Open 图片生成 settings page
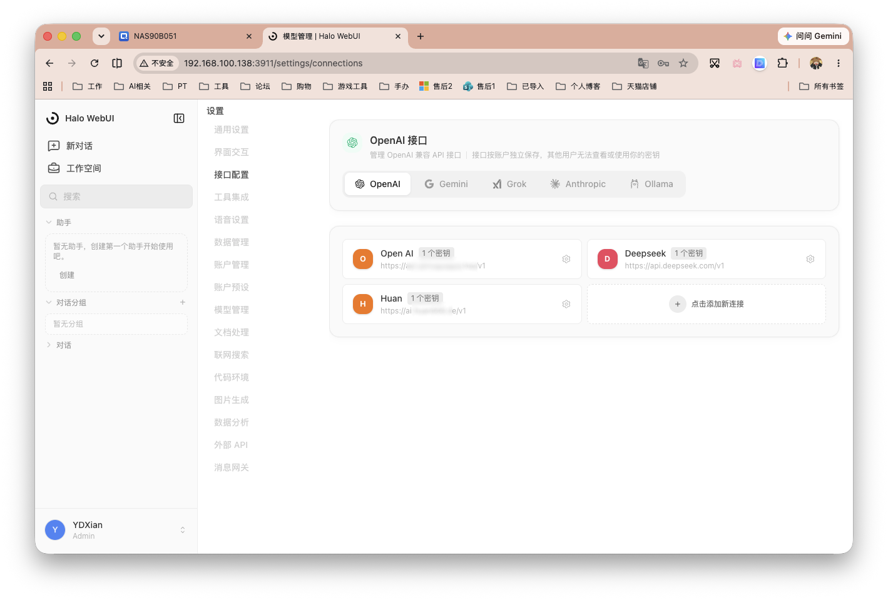The width and height of the screenshot is (888, 600). click(x=232, y=400)
